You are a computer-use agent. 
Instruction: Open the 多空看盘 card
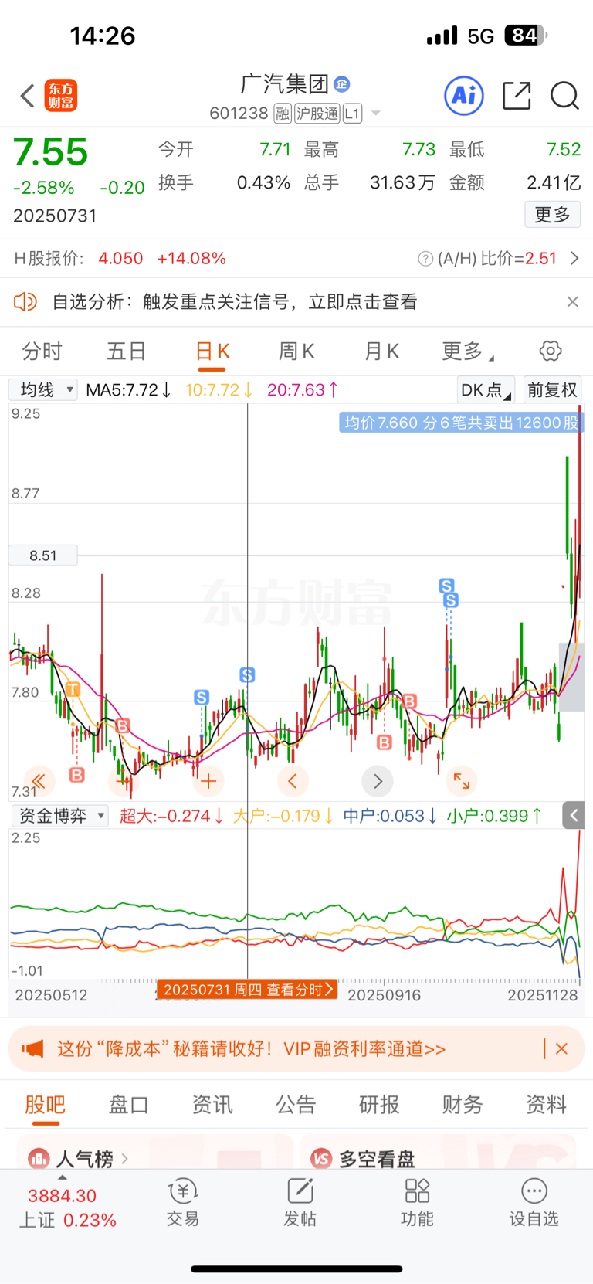439,1152
